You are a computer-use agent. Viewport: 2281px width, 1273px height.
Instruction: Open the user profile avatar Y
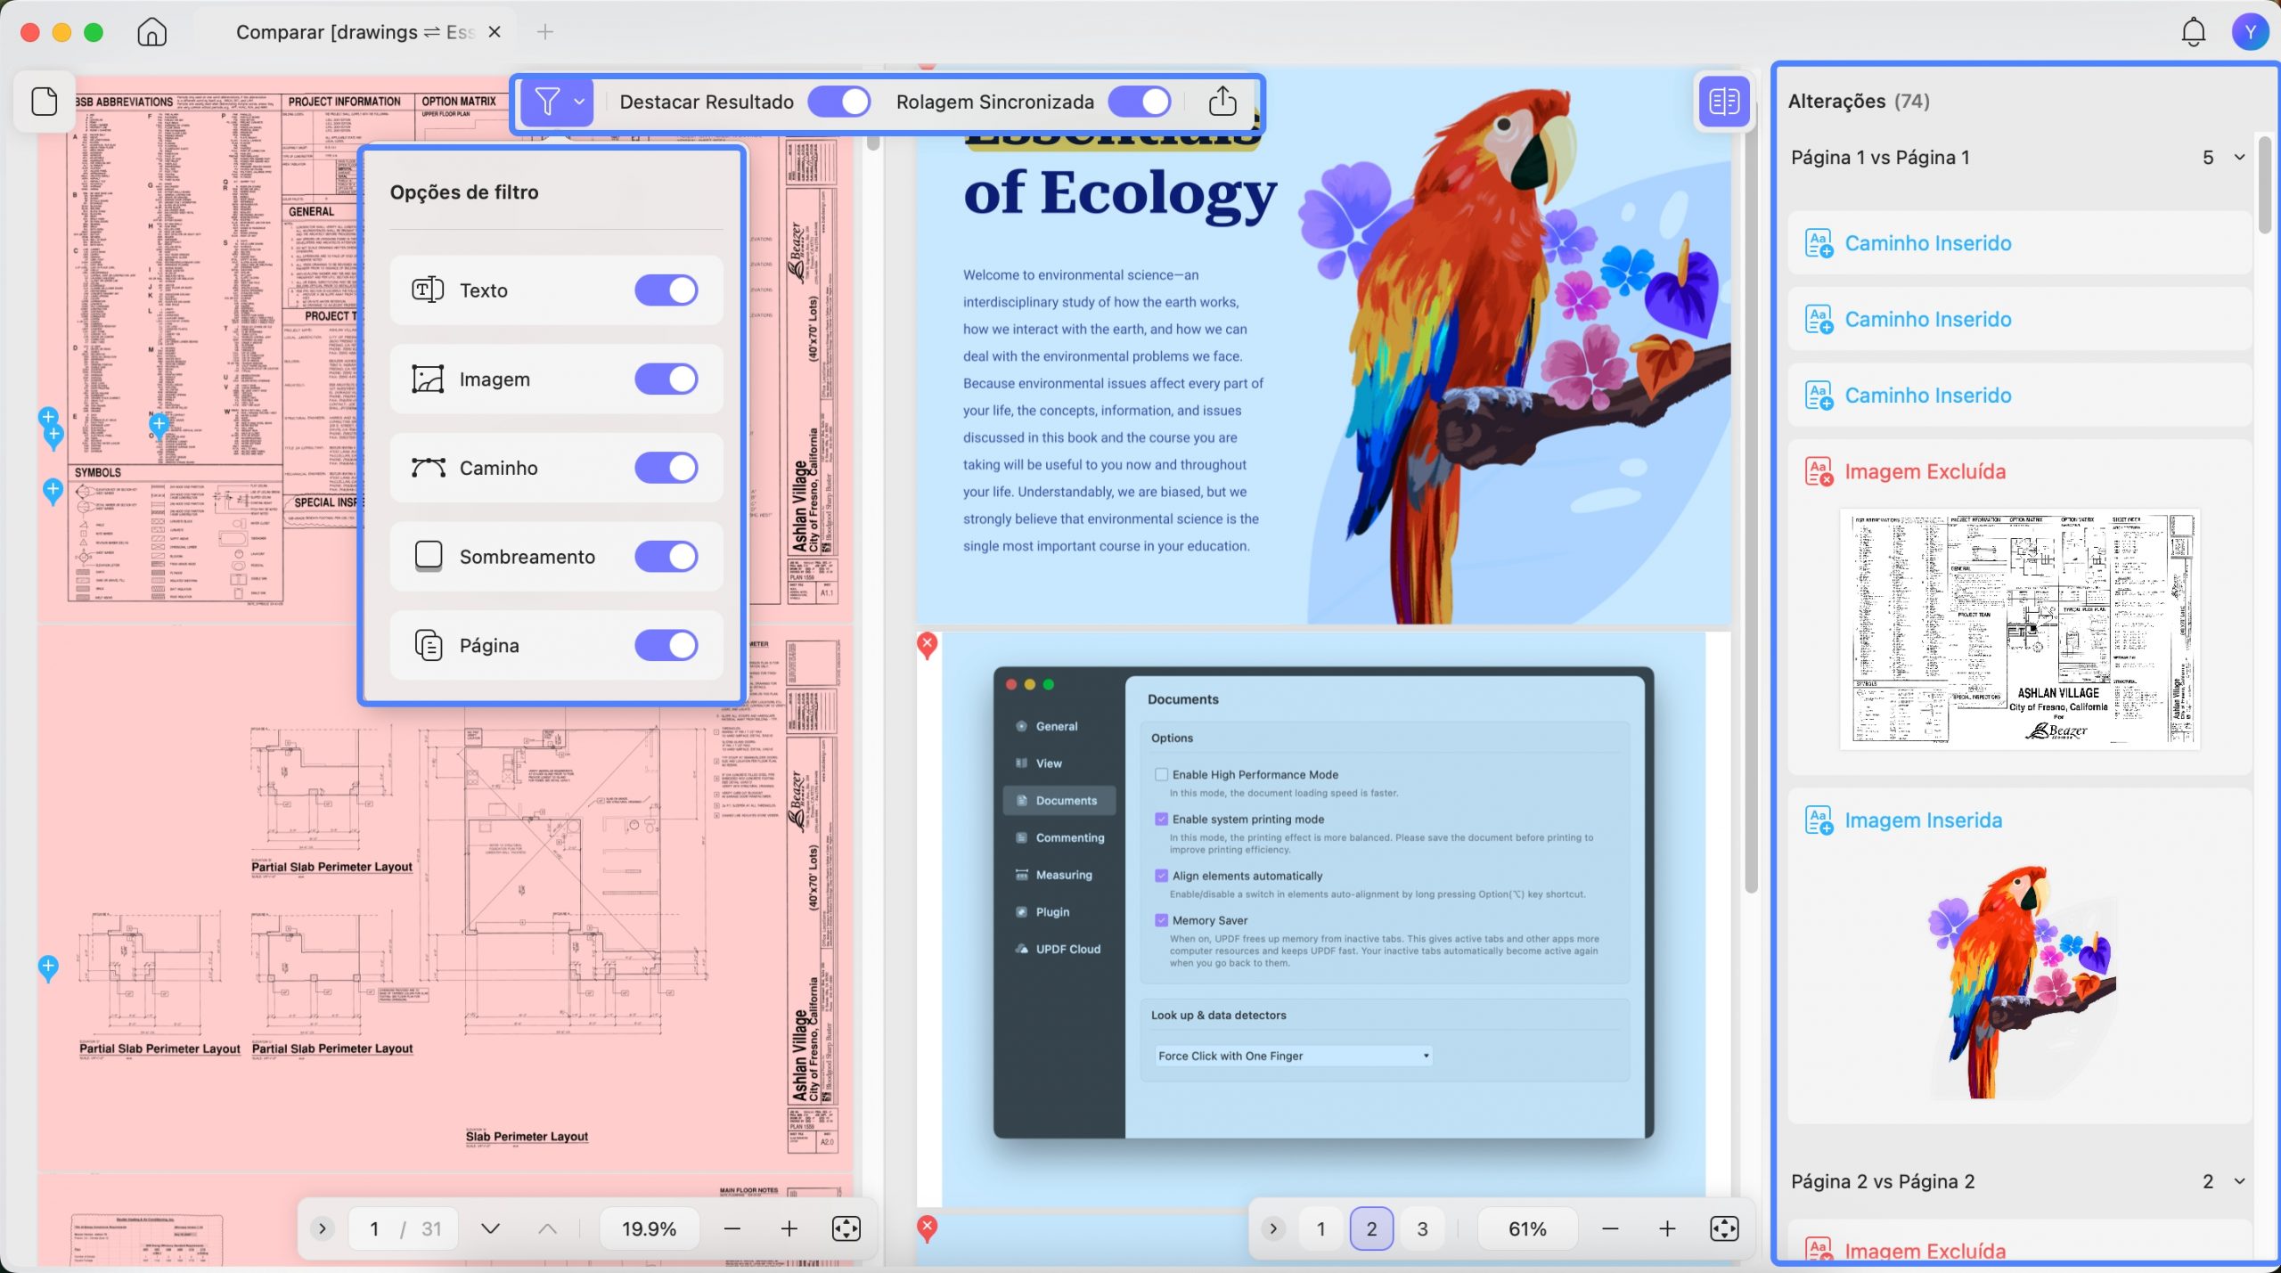2251,32
